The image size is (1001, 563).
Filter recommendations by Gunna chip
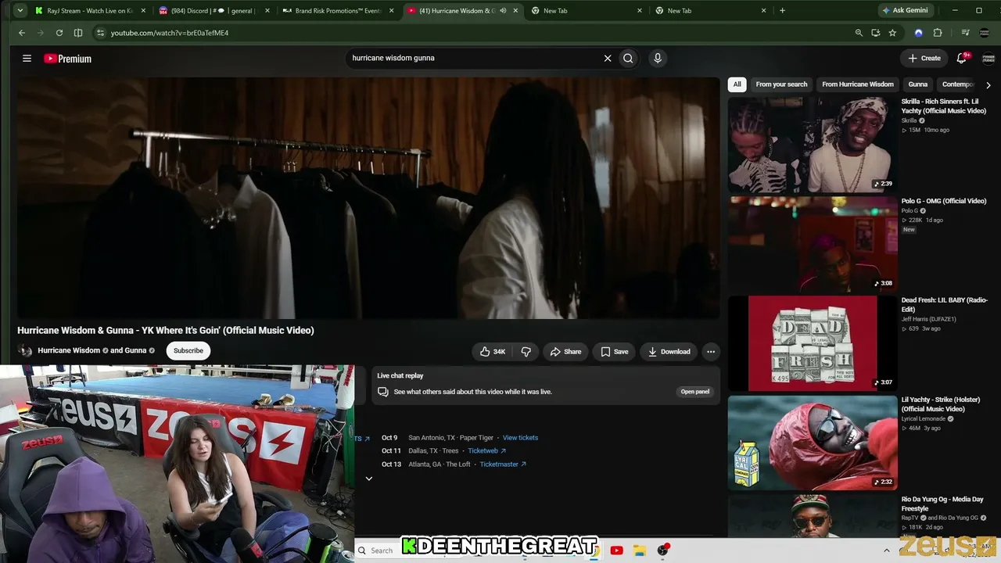tap(918, 84)
